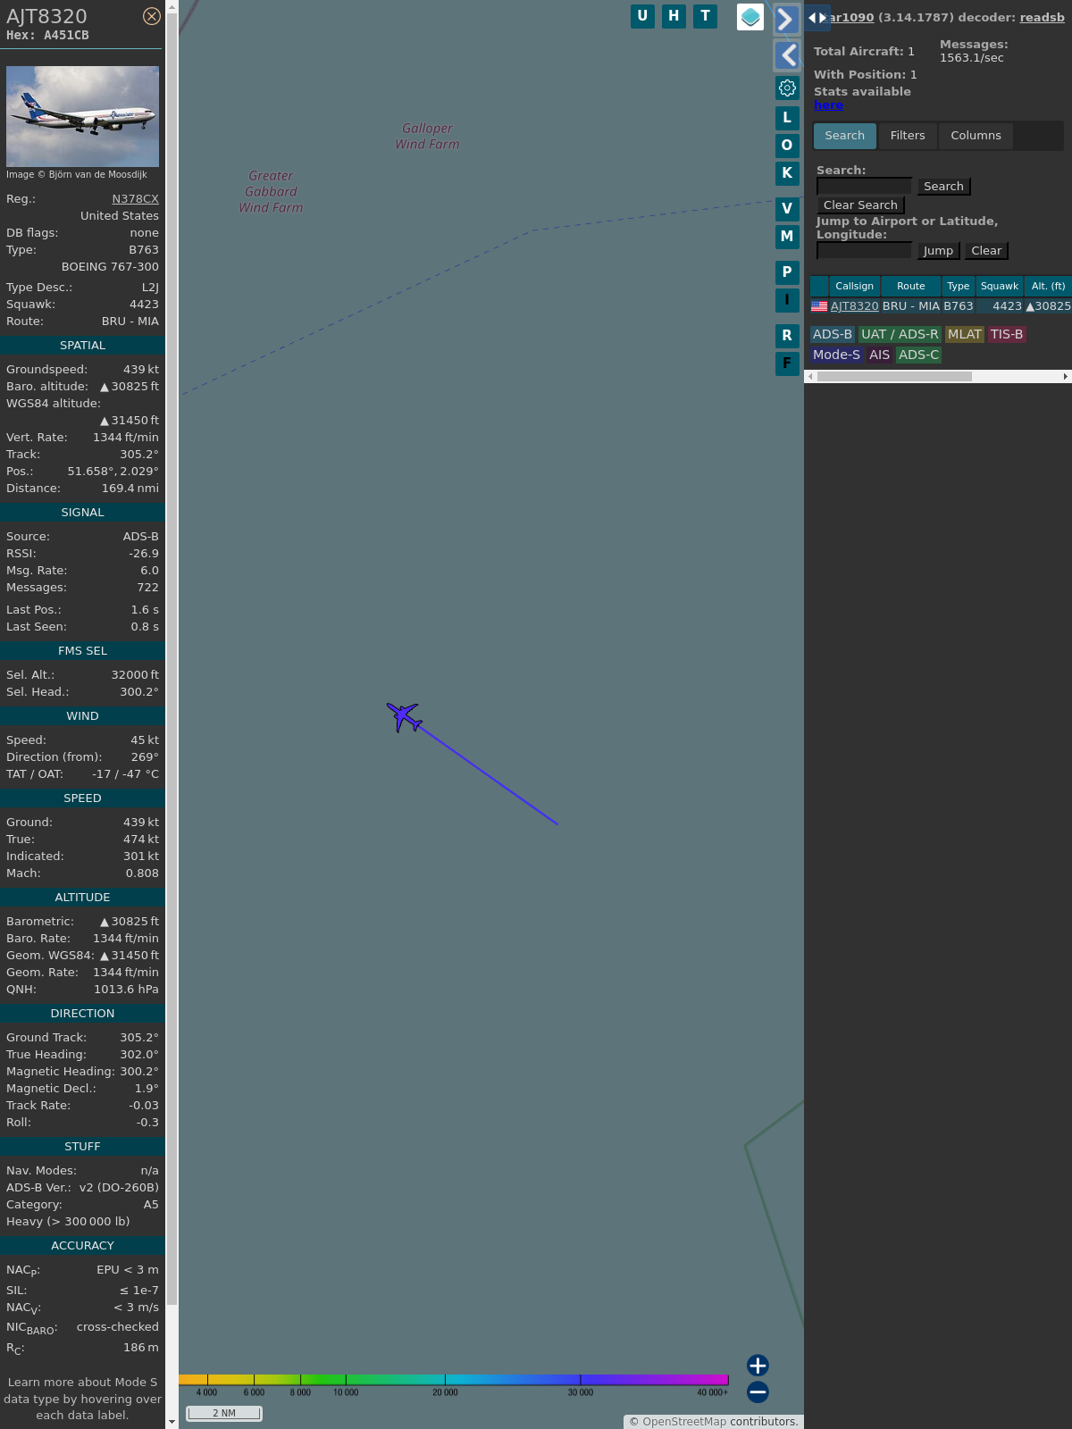Open the map layers selector icon
The width and height of the screenshot is (1072, 1429).
(x=750, y=17)
